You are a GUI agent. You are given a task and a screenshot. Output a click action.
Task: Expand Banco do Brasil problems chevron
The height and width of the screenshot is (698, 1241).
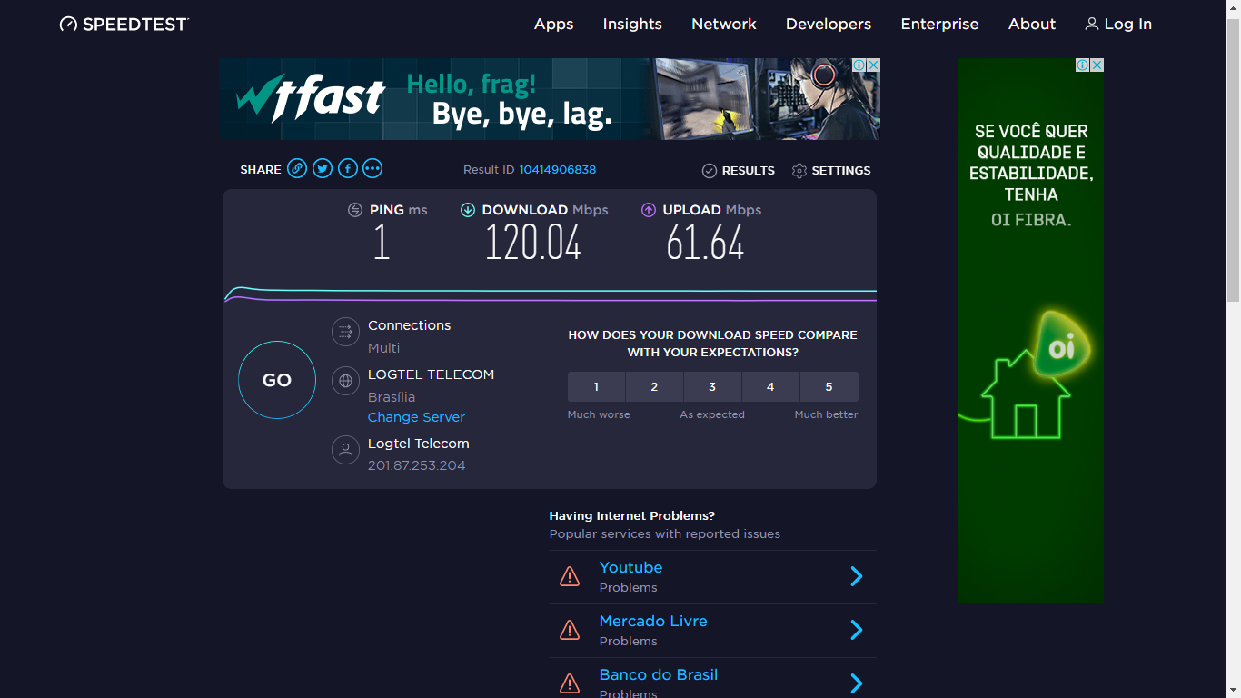[x=856, y=683]
